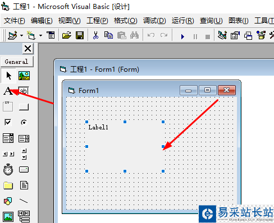Click Form1 restore button
This screenshot has width=274, height=223.
[207, 90]
